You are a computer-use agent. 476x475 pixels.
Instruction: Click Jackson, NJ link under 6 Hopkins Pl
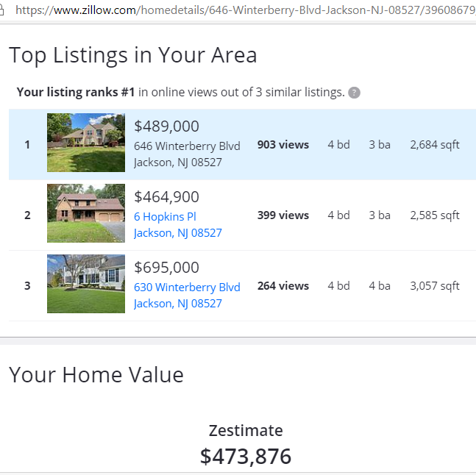177,232
